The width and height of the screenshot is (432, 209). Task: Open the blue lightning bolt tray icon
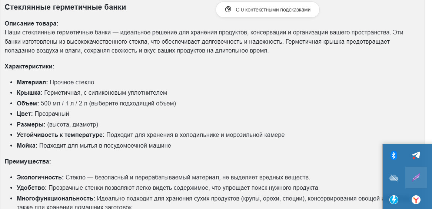(x=394, y=200)
